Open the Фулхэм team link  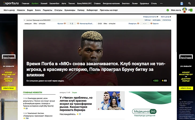(x=60, y=23)
